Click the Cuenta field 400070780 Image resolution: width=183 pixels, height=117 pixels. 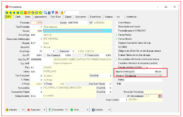[77, 23]
